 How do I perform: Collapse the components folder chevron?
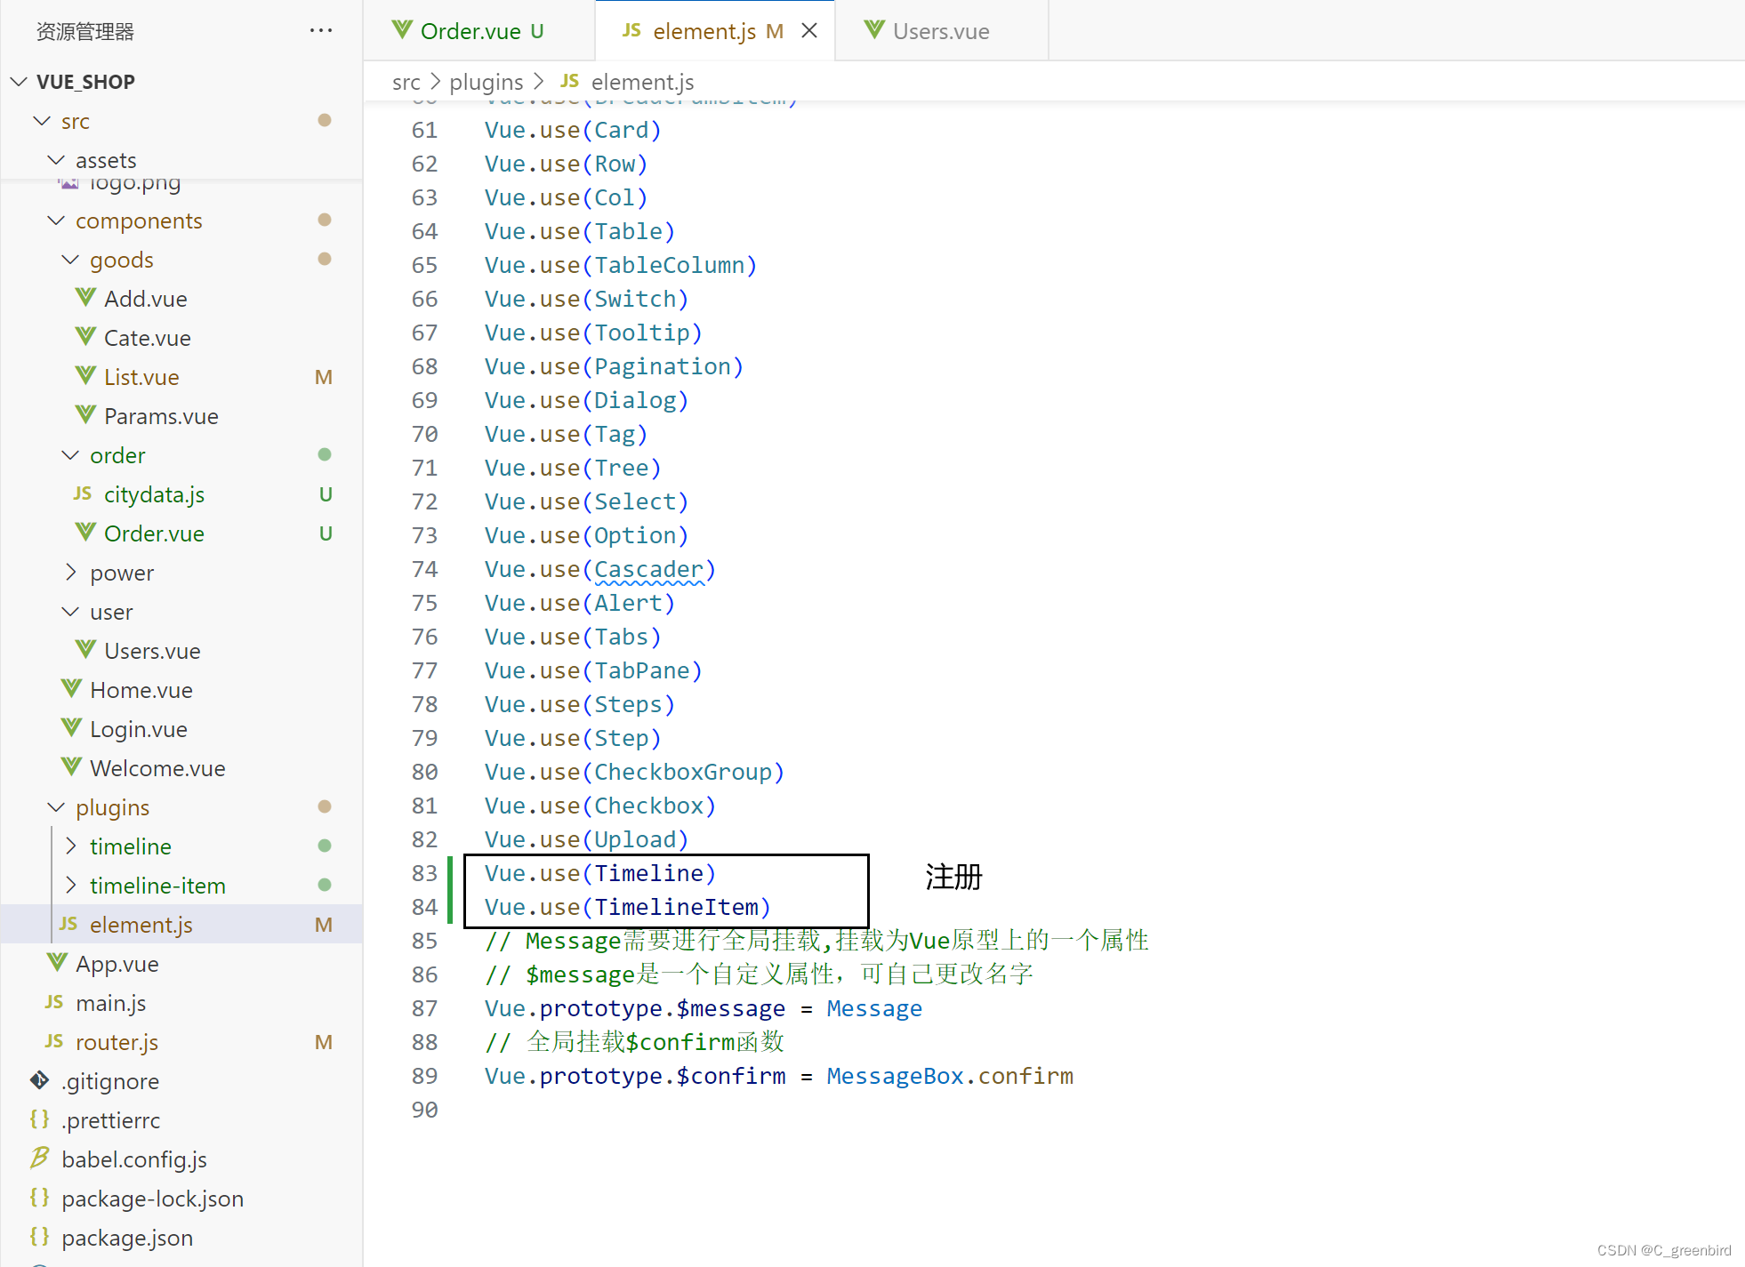56,221
